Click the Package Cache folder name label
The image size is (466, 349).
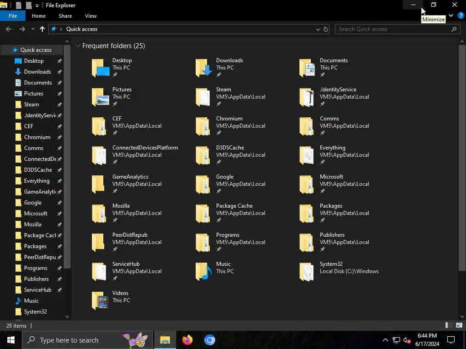click(234, 206)
